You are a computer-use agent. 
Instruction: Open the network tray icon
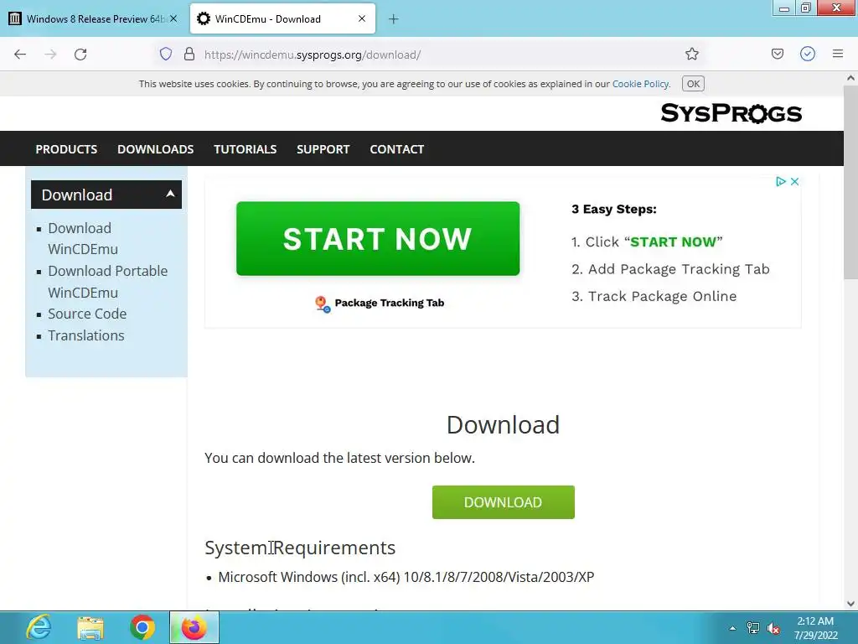click(753, 628)
